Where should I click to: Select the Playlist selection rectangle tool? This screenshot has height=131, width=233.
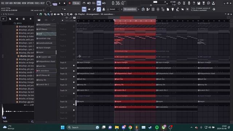[65, 14]
